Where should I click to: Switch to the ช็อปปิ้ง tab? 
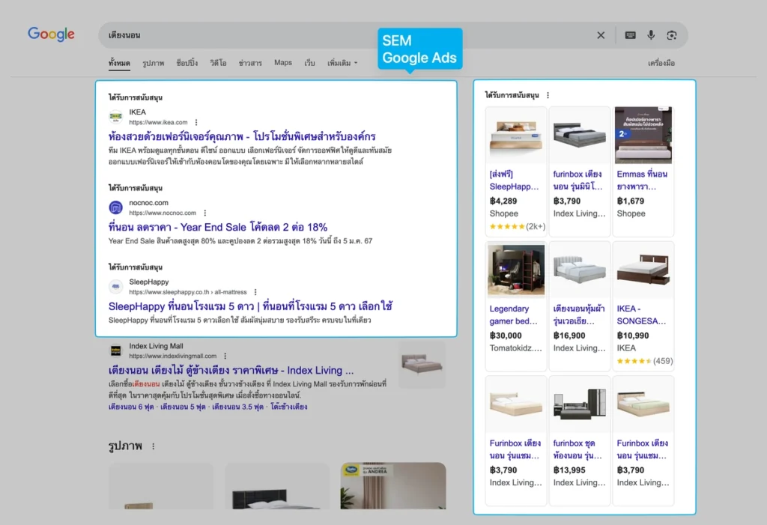[x=187, y=63]
